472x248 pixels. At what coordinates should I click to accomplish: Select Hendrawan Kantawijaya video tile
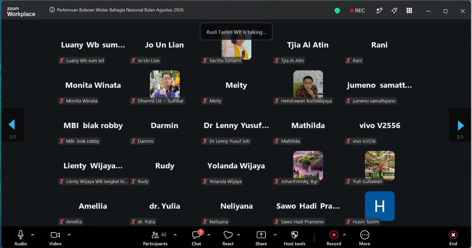(308, 85)
